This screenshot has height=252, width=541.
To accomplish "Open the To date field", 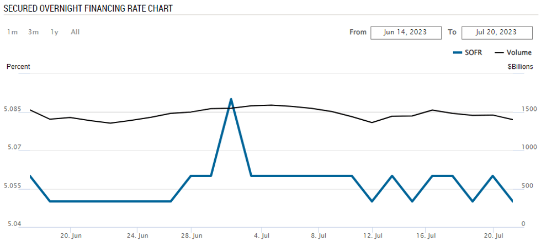I will pos(496,32).
